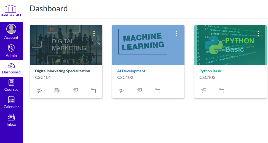Expand options menu on AI Development card
268x143 pixels.
(176, 34)
